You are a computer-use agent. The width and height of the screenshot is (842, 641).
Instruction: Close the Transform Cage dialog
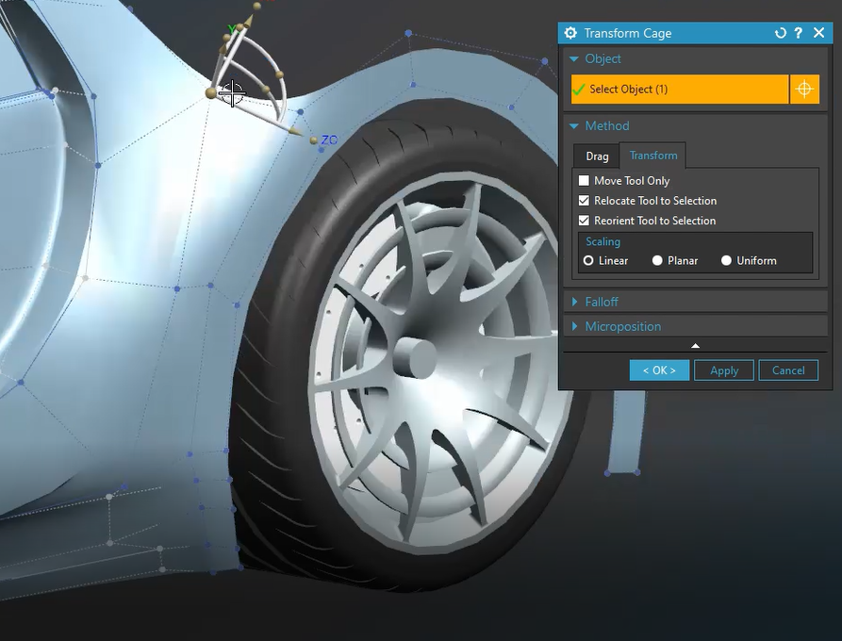(819, 33)
